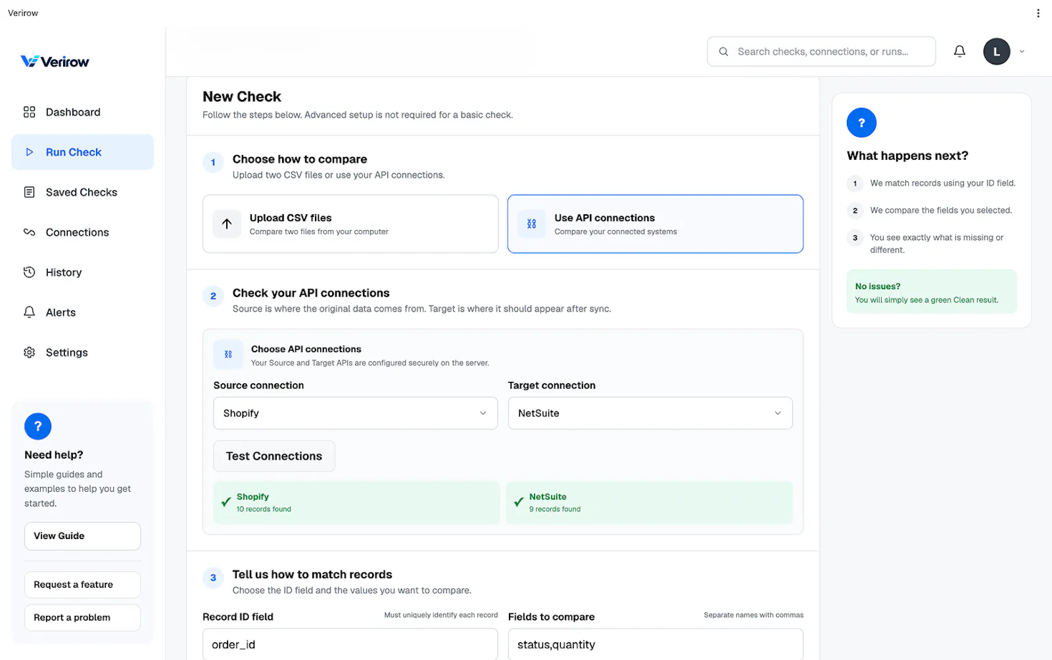Open the Source connection Shopify dropdown

tap(355, 413)
